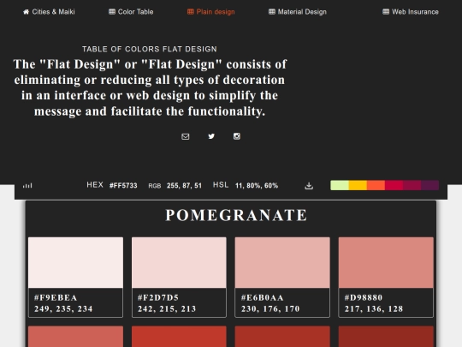Image resolution: width=462 pixels, height=347 pixels.
Task: Click the HSL value 11, 80%, 60%
Action: (257, 186)
